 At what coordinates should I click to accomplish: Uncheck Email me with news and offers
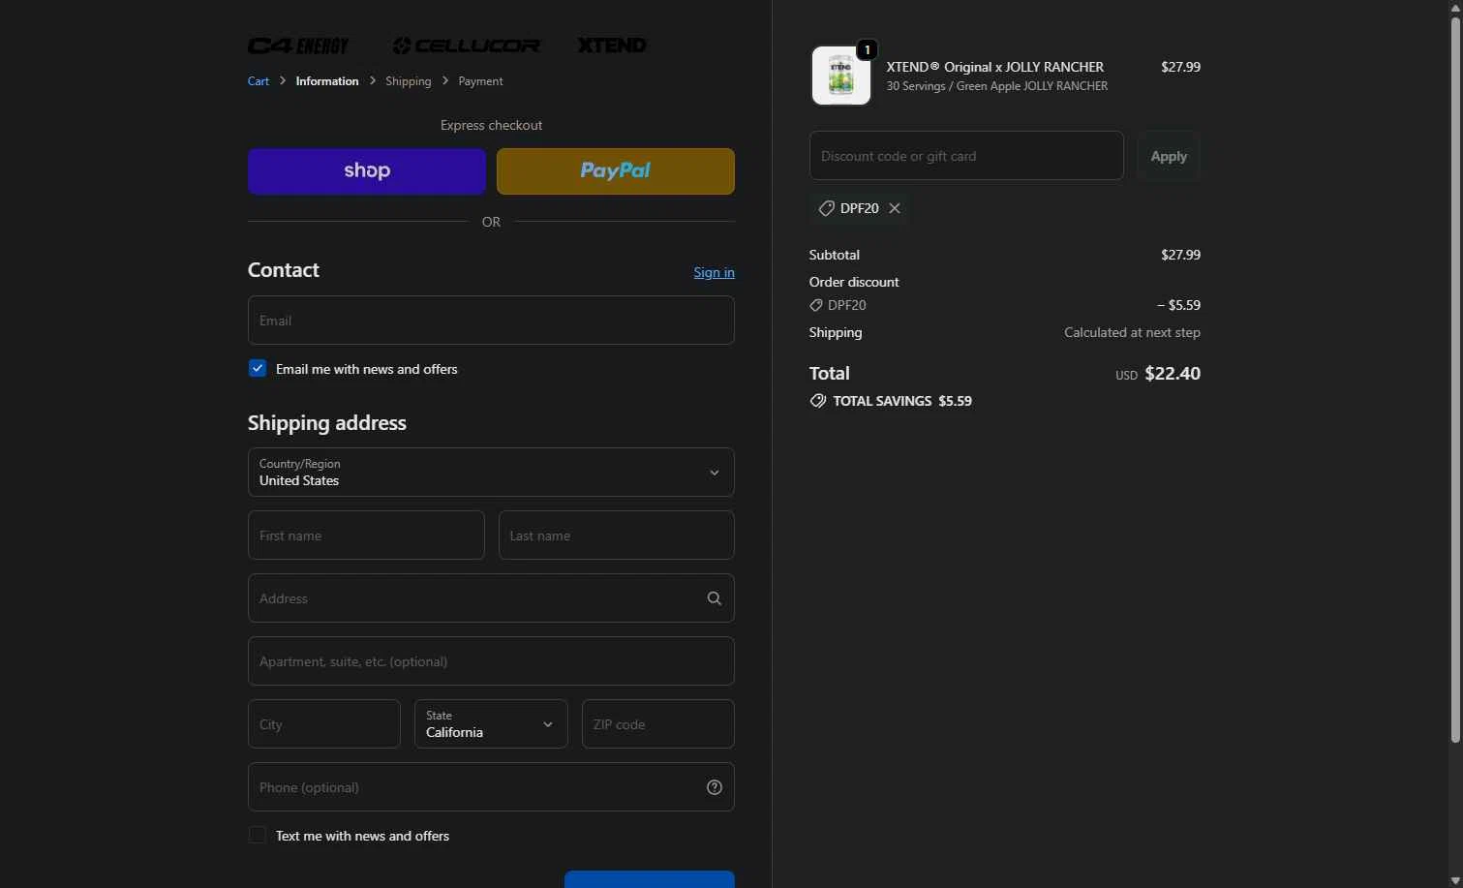pos(258,369)
